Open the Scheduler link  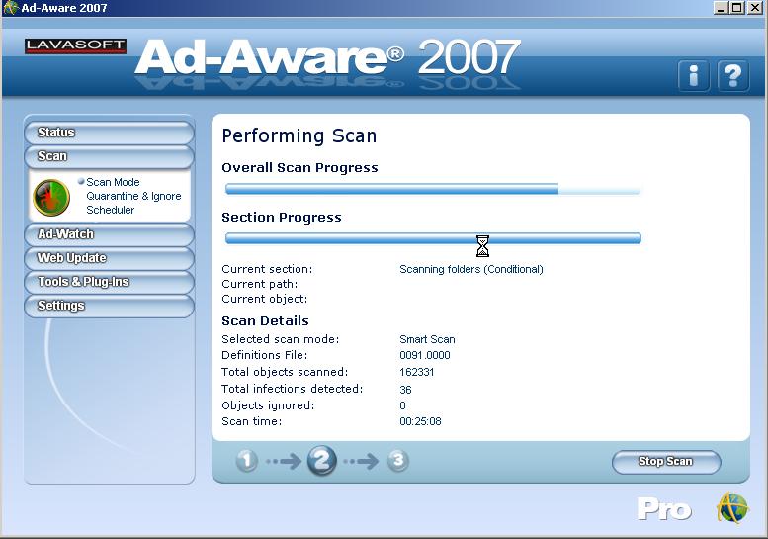[110, 210]
